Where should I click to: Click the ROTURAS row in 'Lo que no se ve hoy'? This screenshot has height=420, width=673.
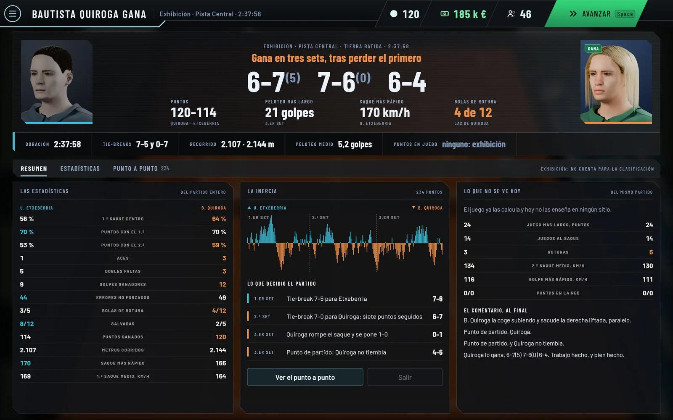pos(558,252)
